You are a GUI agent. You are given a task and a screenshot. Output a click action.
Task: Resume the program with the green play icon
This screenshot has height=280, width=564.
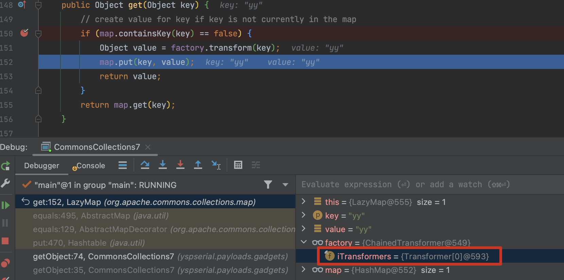[5, 205]
